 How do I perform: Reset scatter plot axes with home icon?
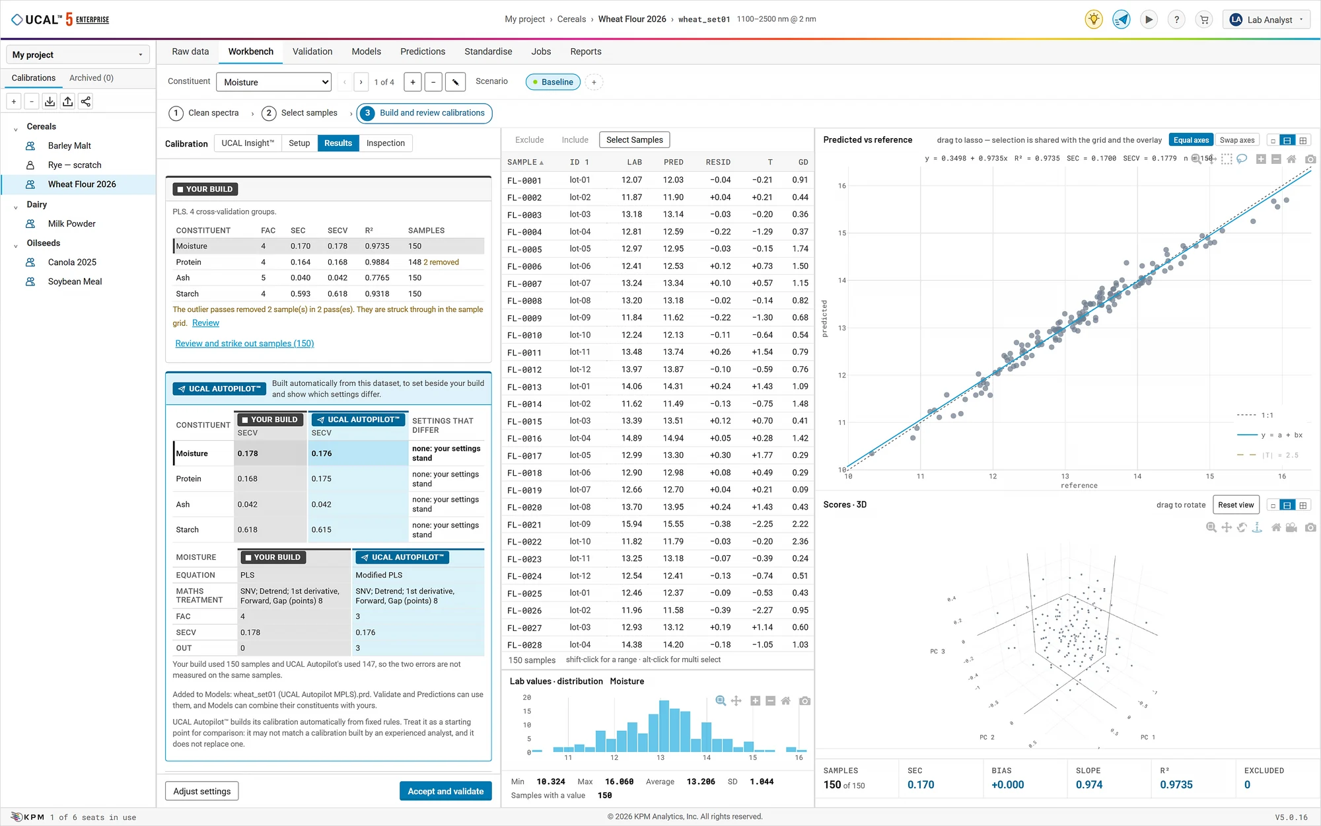(x=1291, y=159)
